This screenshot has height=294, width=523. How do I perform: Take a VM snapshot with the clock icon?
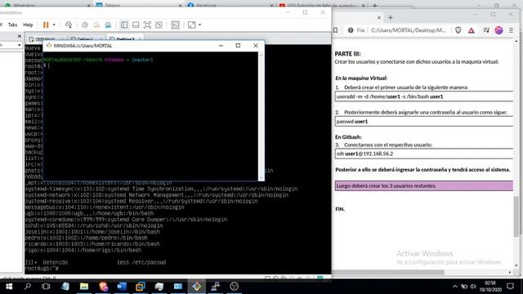pyautogui.click(x=85, y=24)
